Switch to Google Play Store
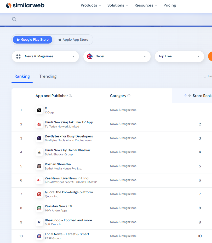The width and height of the screenshot is (212, 243). 33,40
